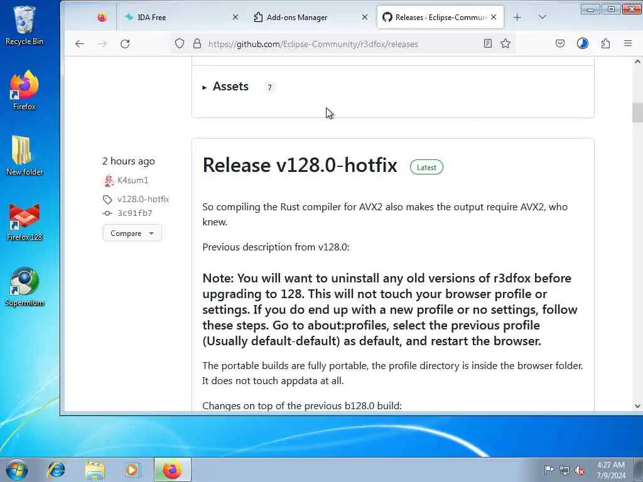Open the v128.0-hotfix tag link

143,199
